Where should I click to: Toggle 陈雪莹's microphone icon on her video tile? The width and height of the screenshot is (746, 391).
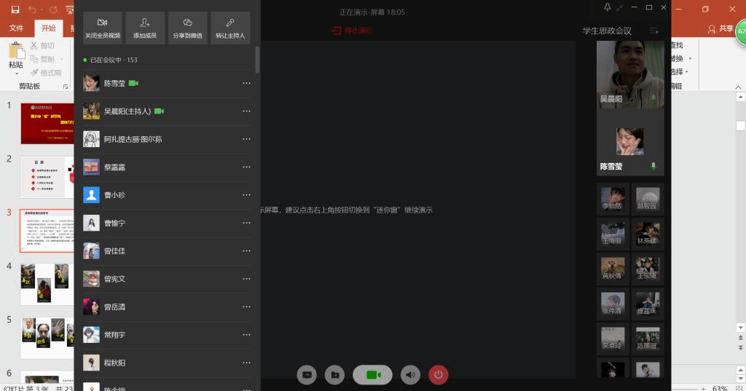point(653,167)
